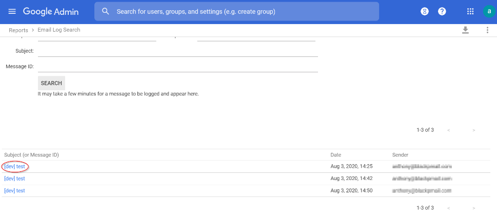
Task: Open the three-dot more options menu
Action: pos(487,30)
